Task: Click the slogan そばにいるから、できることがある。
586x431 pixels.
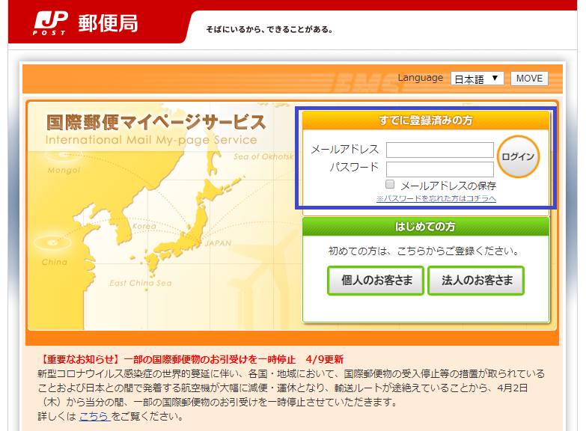Action: [x=269, y=29]
